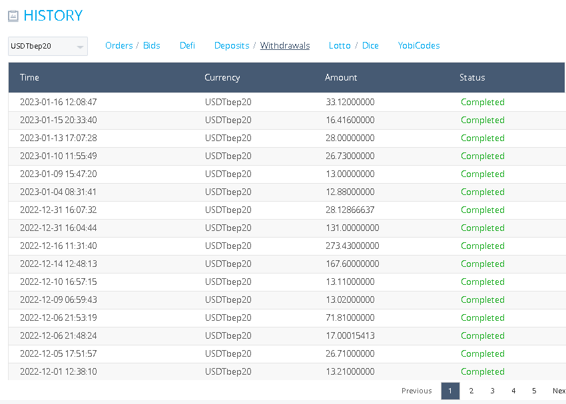Screen dimensions: 566x404
Task: Select the amount 28.12866637
Action: coord(350,210)
